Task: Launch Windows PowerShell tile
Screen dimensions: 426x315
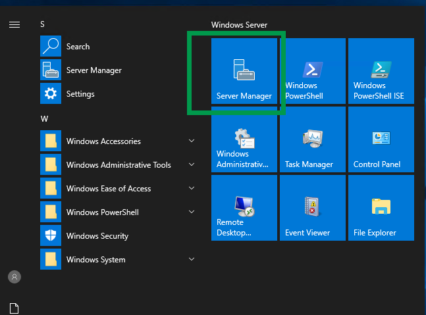Action: 313,71
